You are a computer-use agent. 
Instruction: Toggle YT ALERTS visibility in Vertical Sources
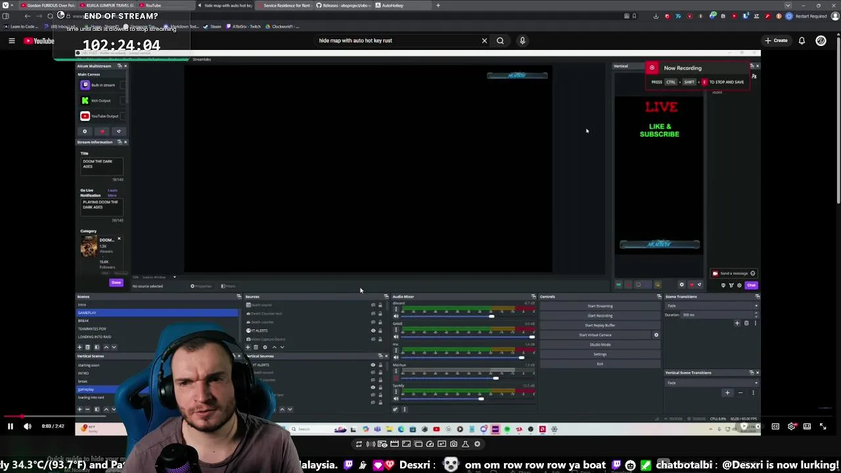[373, 365]
